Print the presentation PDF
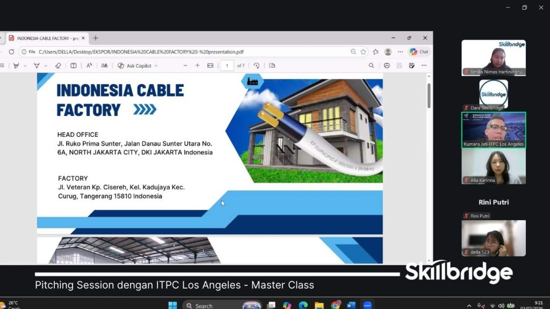Screen dimensions: 550x309 click(388, 65)
